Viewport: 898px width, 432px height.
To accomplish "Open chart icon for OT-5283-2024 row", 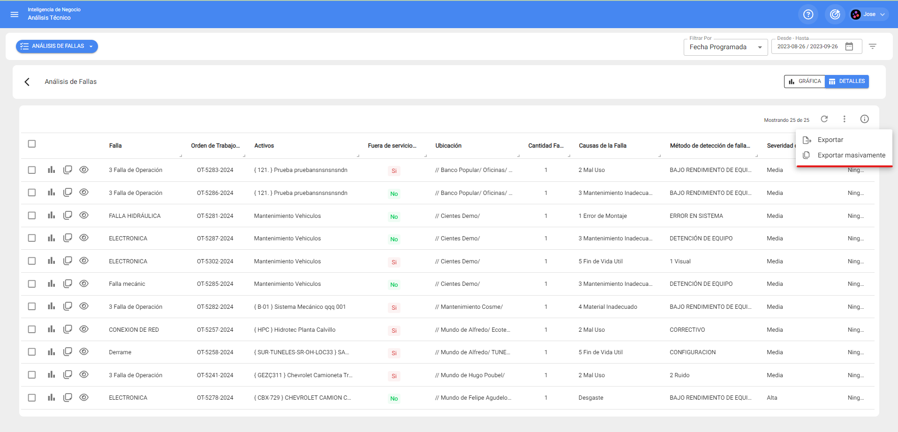I will tap(52, 170).
